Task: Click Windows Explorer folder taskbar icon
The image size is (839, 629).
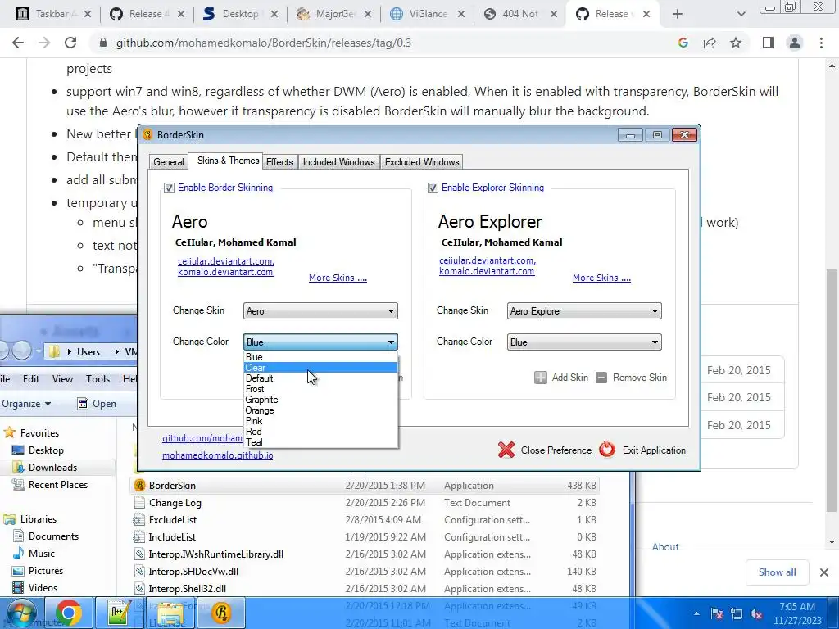Action: (x=170, y=613)
